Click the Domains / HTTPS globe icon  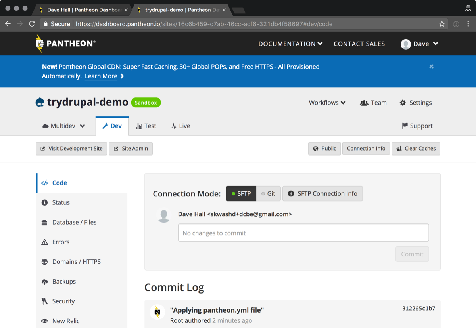point(44,262)
